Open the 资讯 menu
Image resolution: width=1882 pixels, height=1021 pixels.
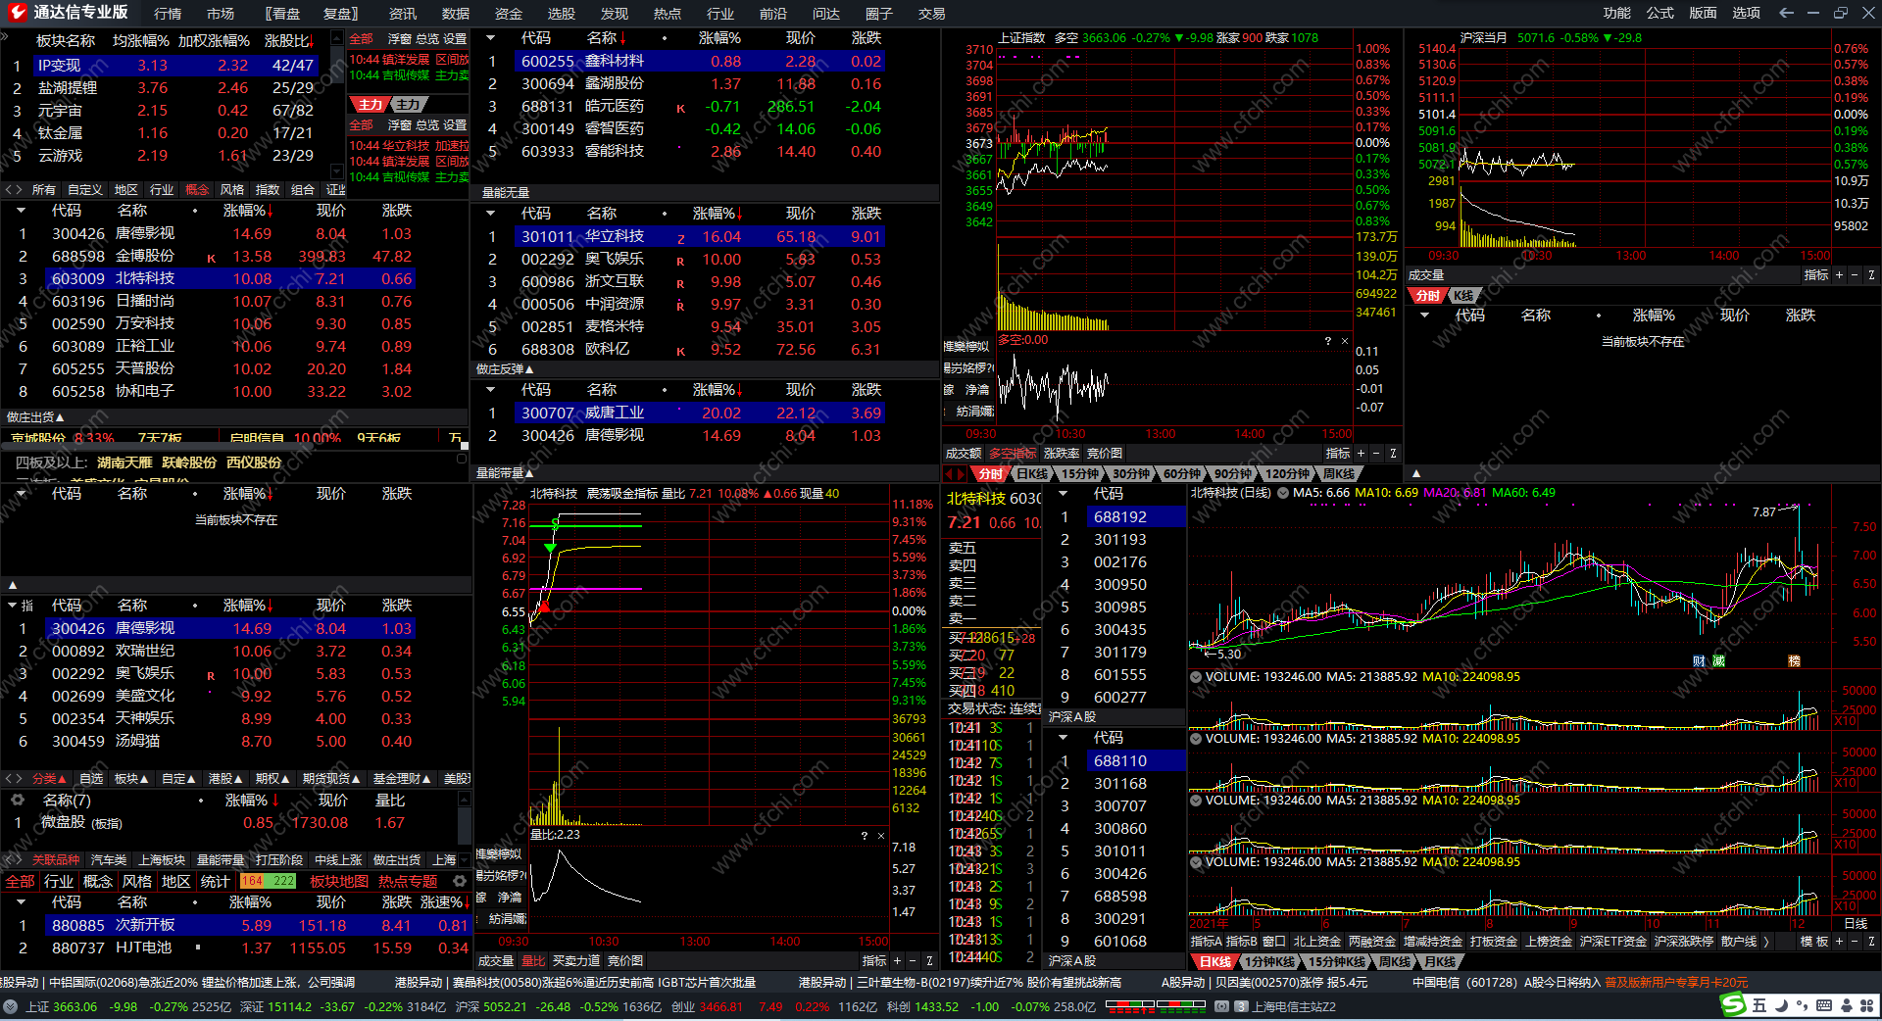pyautogui.click(x=403, y=14)
